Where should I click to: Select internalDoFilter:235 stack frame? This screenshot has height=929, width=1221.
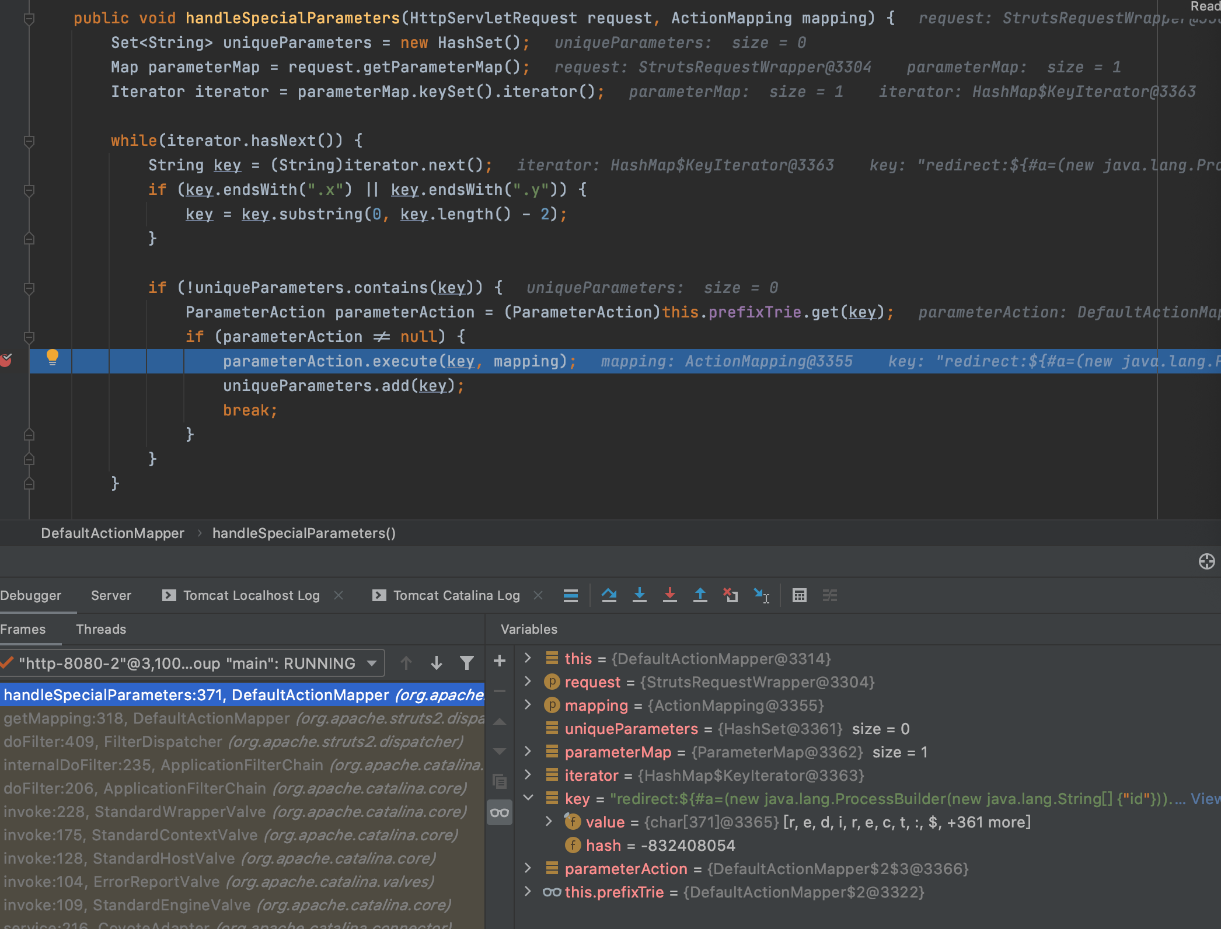[242, 765]
